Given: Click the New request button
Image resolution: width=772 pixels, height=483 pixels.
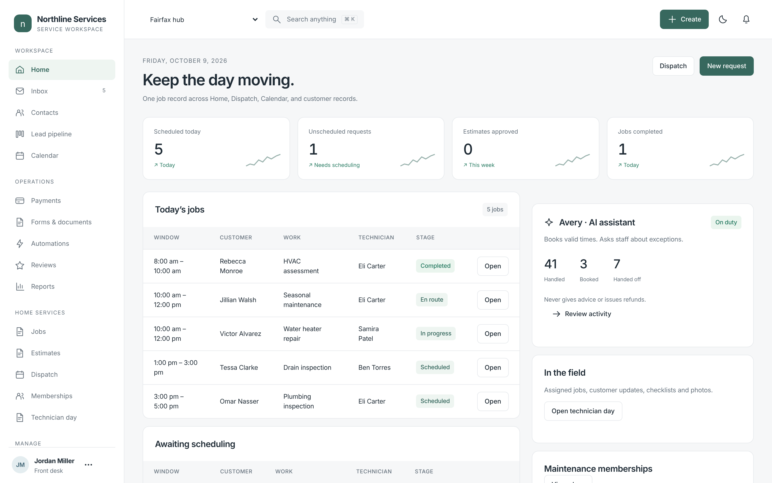Looking at the screenshot, I should (x=726, y=66).
